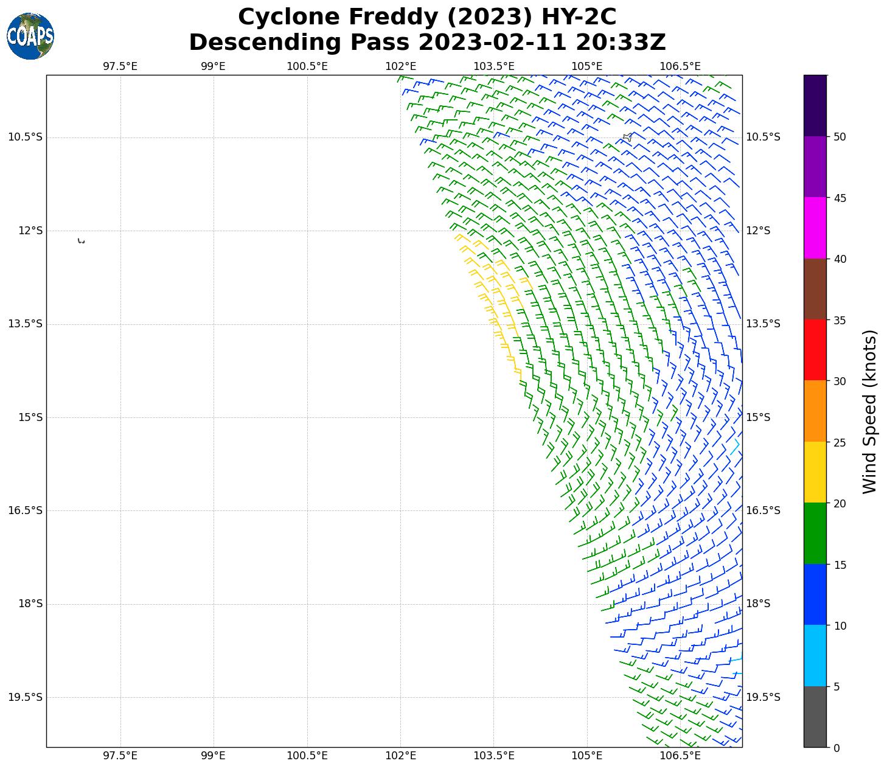Click the 100.5°E label on top axis
This screenshot has width=887, height=769.
[x=307, y=66]
